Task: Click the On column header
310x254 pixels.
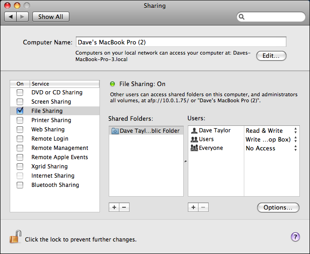Action: click(20, 84)
